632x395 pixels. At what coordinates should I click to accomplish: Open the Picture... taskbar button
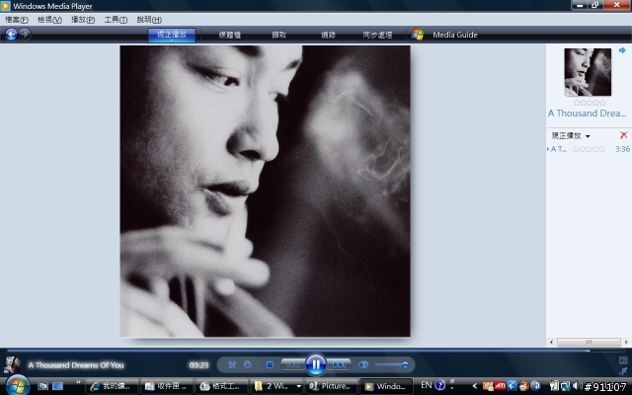[332, 386]
